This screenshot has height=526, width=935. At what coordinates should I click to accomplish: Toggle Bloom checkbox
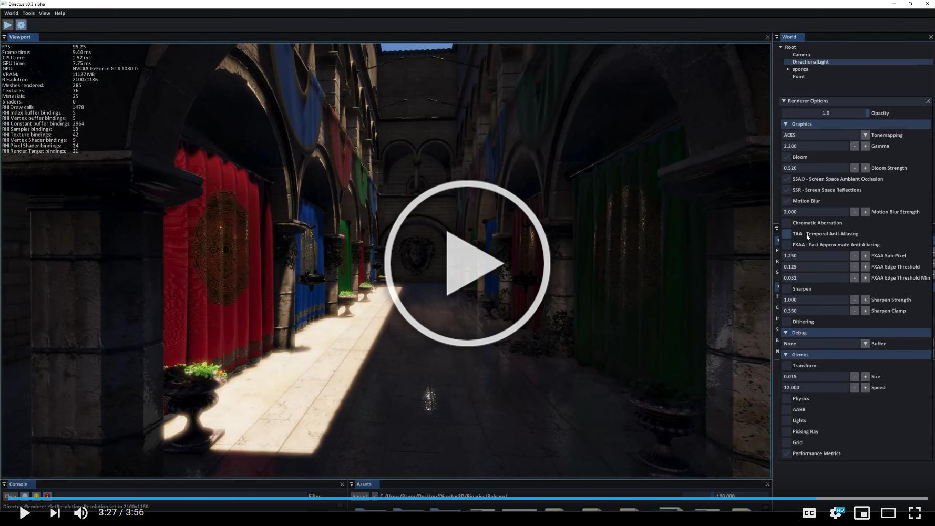[787, 157]
